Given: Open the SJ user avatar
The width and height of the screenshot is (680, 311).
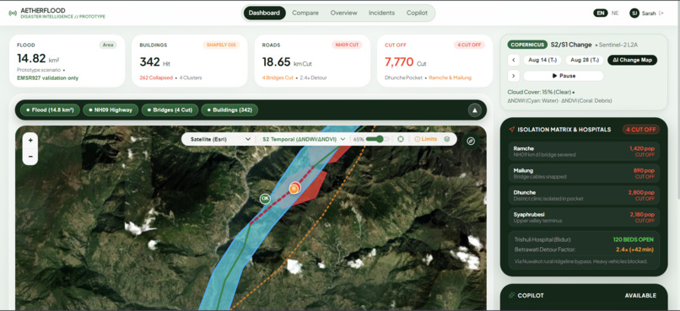Looking at the screenshot, I should (x=634, y=13).
